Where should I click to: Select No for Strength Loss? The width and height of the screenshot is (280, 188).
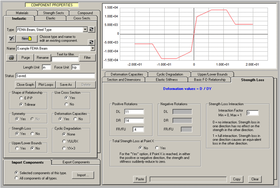(32, 134)
